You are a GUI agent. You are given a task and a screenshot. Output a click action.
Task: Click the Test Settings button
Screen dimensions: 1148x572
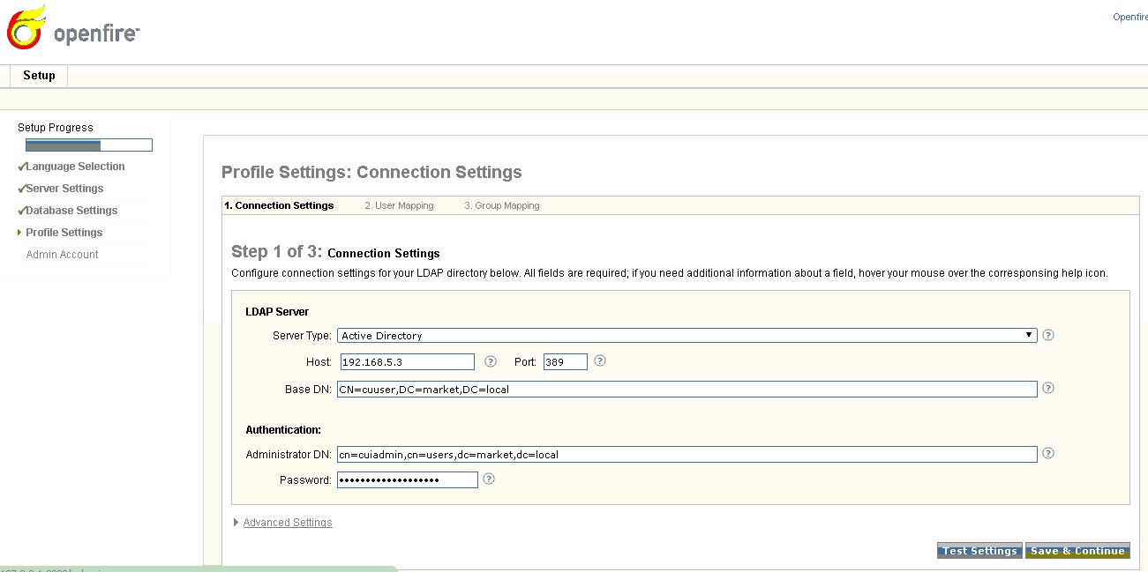coord(979,551)
